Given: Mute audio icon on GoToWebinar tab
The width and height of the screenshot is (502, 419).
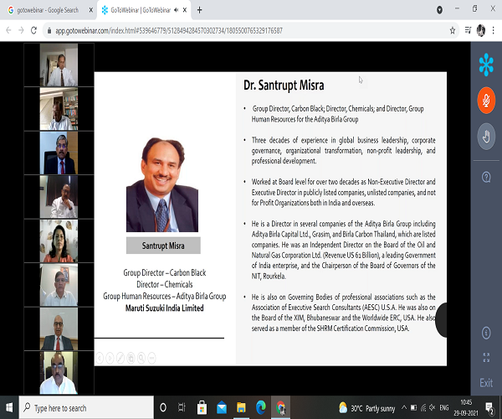Looking at the screenshot, I should pyautogui.click(x=176, y=10).
